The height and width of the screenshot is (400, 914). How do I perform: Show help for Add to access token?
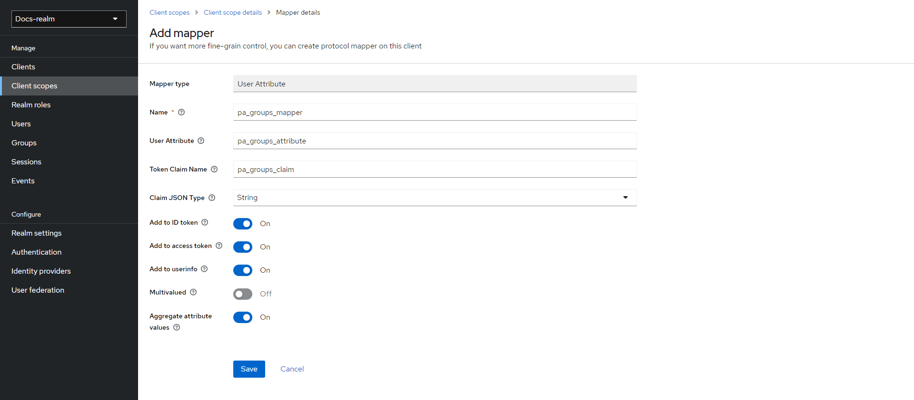pyautogui.click(x=219, y=246)
